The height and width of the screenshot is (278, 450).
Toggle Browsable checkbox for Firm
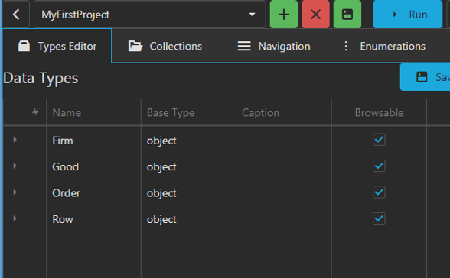pos(379,140)
